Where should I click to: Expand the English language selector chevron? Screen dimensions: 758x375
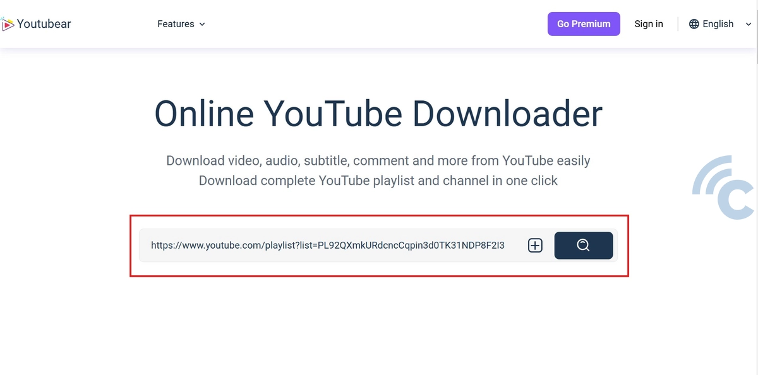coord(748,24)
